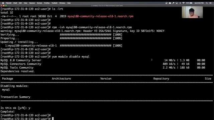Click the 'Verifying...' progress line

pyautogui.click(x=61, y=35)
